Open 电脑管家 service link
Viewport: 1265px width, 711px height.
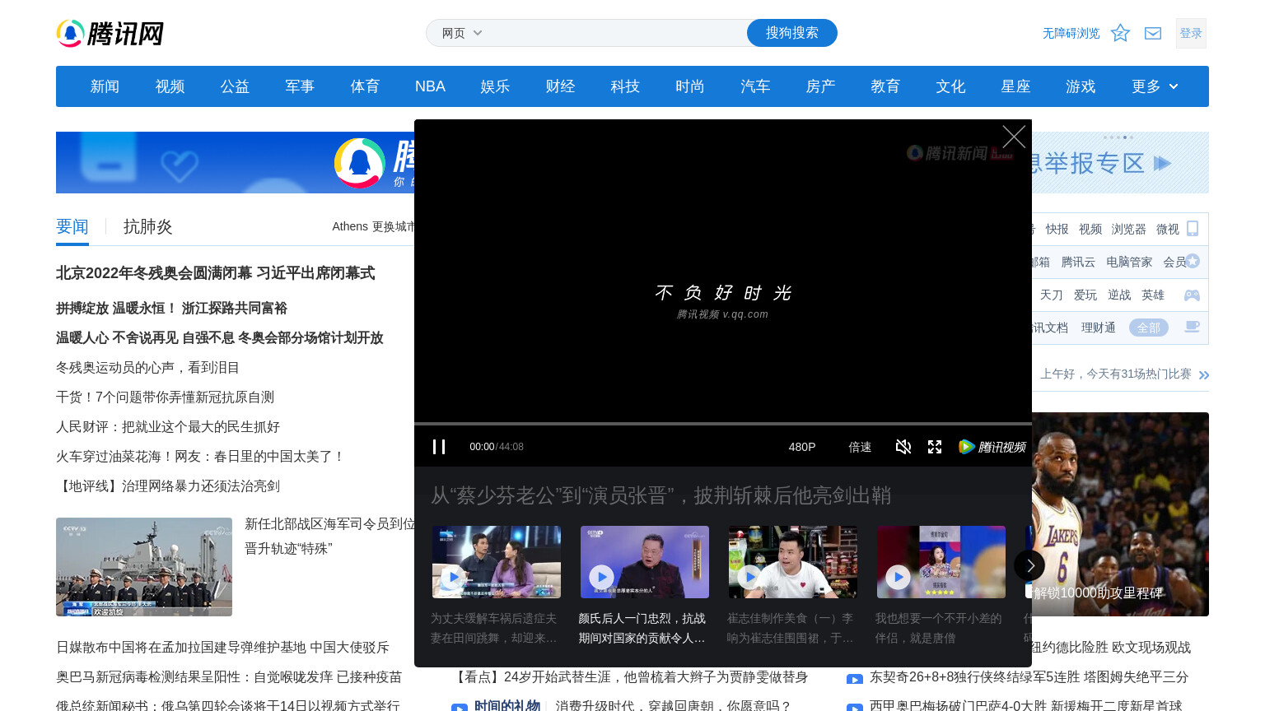click(x=1129, y=262)
